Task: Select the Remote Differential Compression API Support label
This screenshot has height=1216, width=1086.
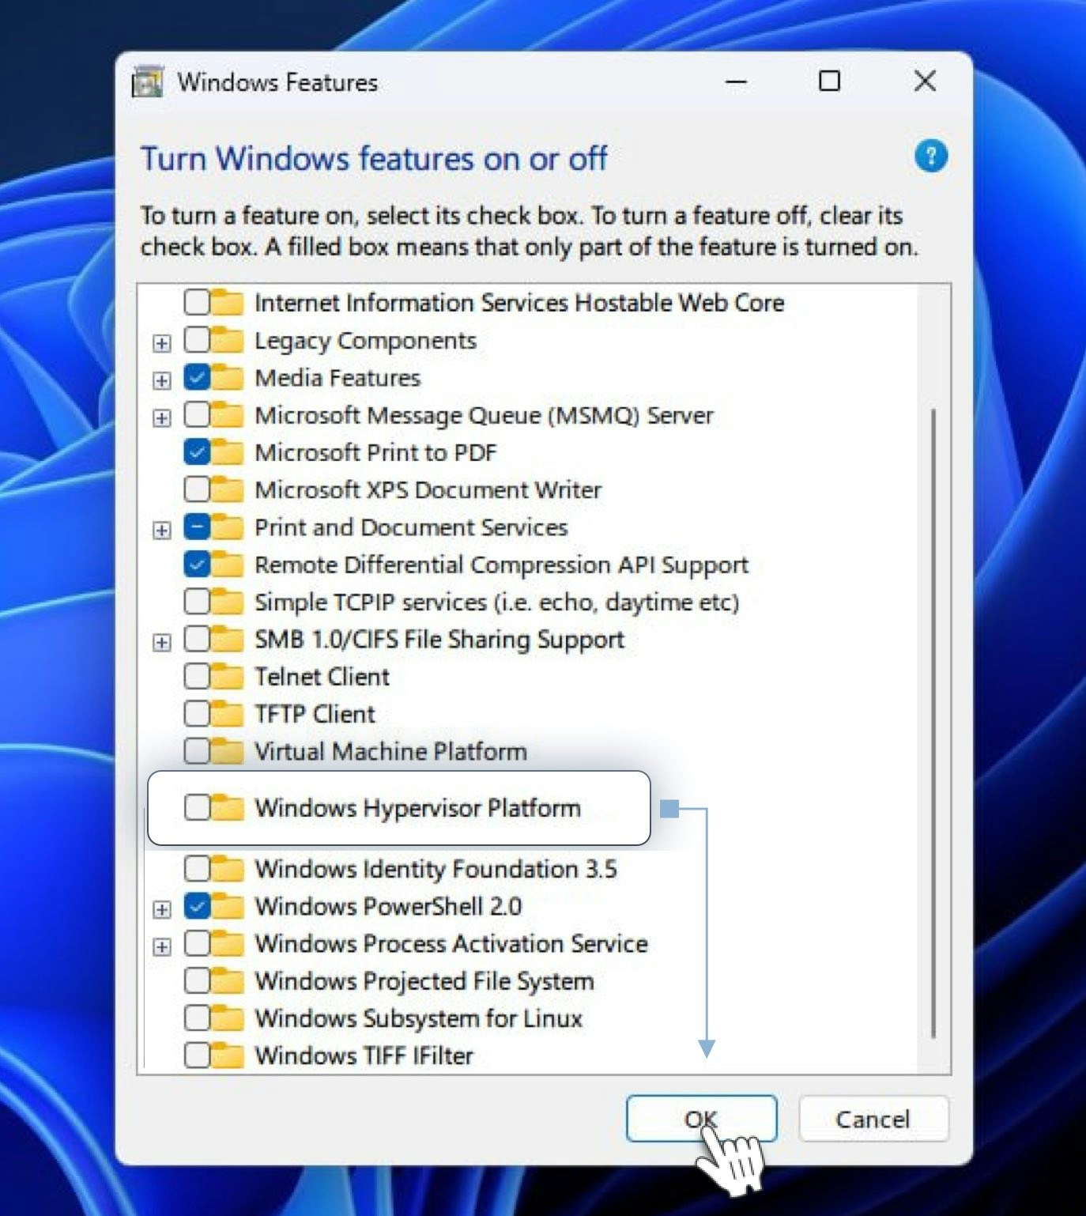Action: coord(501,565)
